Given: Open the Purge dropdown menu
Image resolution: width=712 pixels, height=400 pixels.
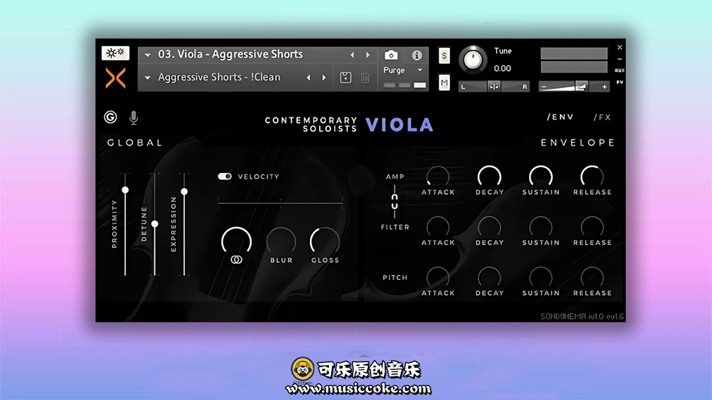Looking at the screenshot, I should (403, 70).
